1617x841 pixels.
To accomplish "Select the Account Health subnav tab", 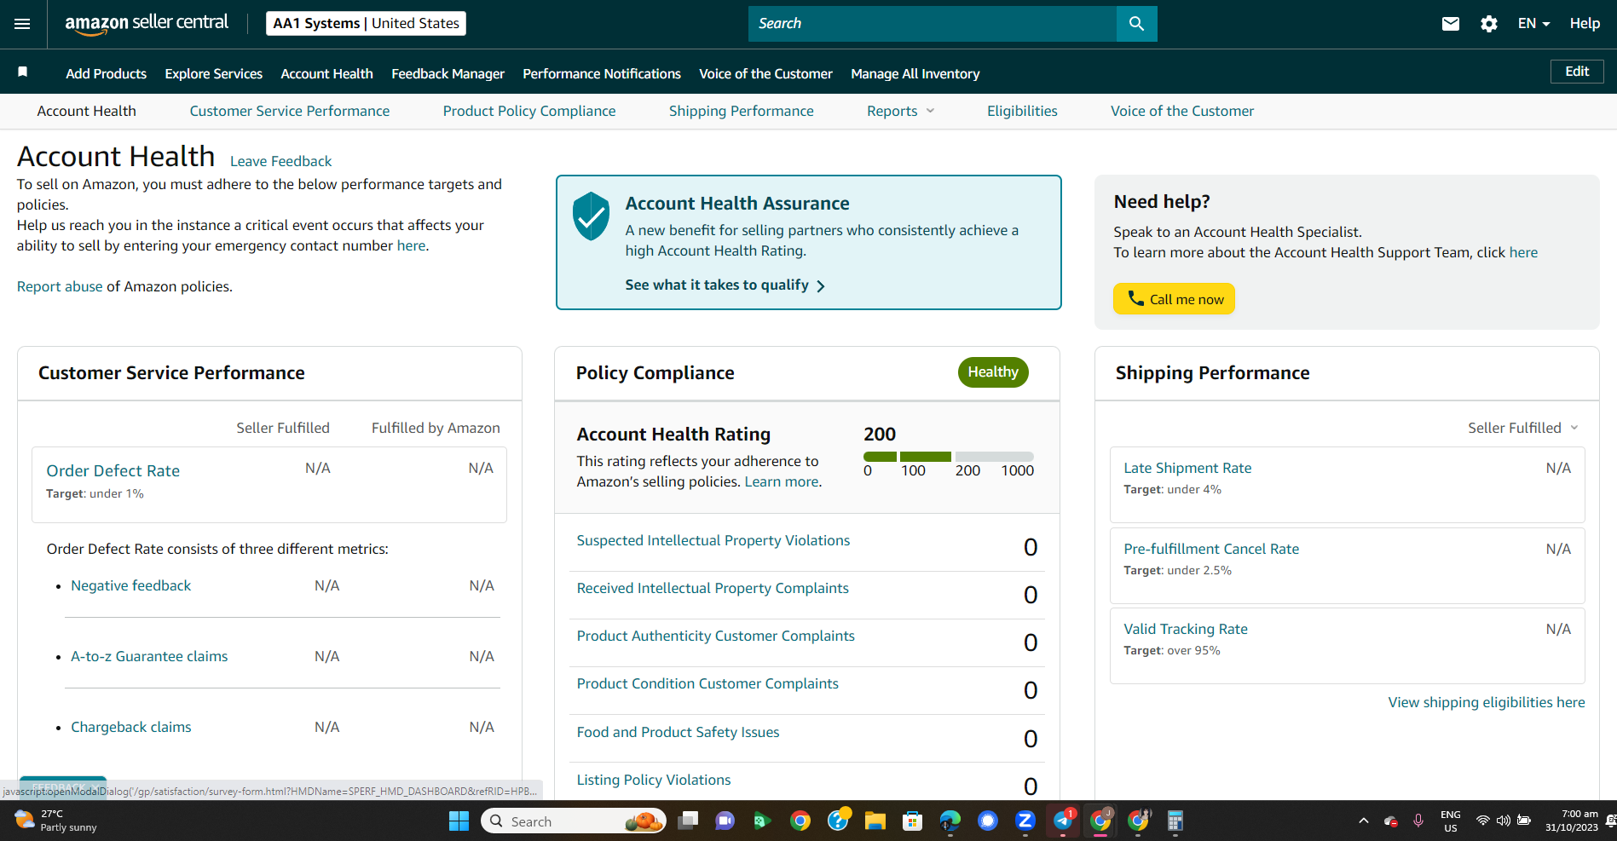I will coord(86,111).
